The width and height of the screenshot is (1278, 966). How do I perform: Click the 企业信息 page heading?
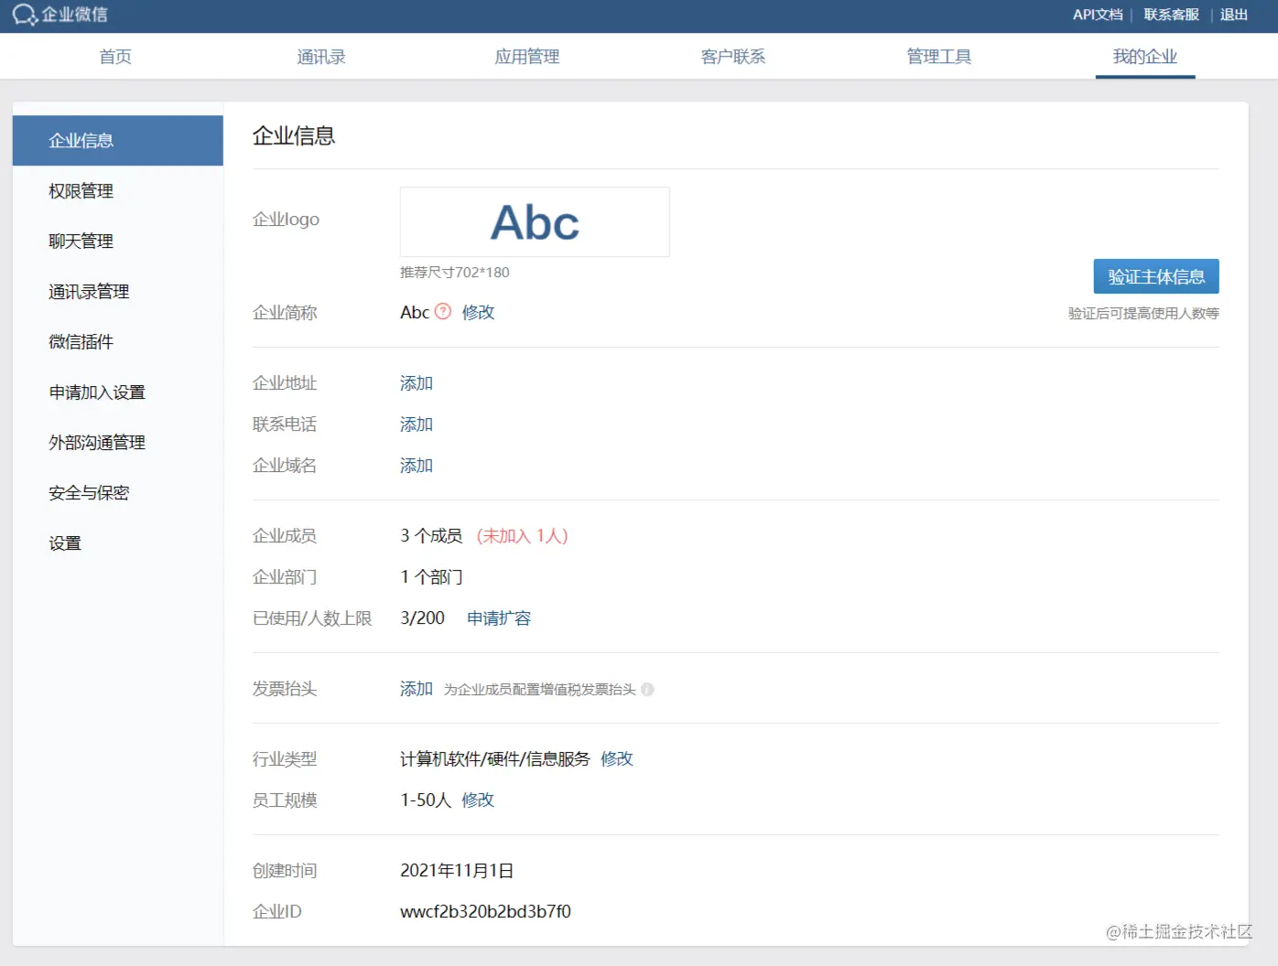[x=294, y=136]
